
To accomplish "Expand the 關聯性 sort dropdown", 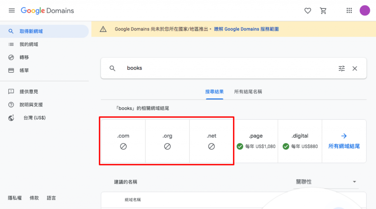I will click(x=326, y=182).
